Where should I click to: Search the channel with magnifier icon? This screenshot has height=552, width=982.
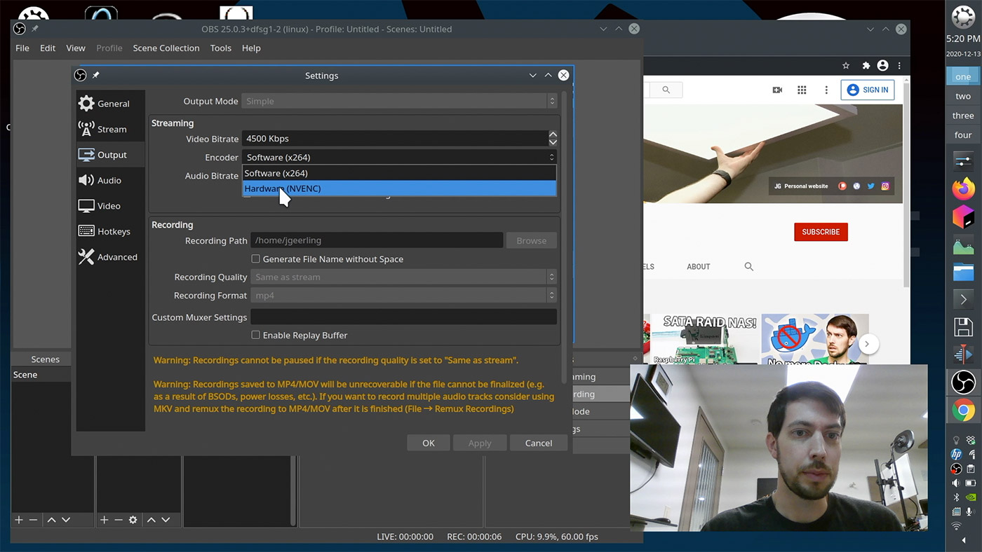748,267
